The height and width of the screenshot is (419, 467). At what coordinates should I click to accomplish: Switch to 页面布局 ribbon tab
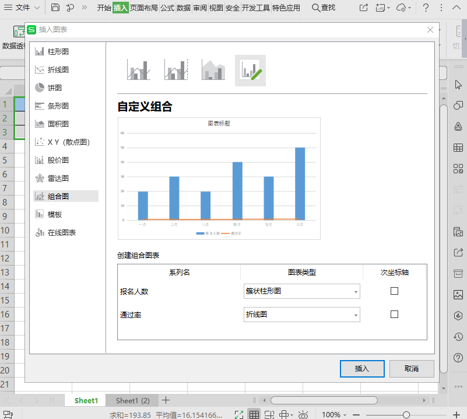pos(144,8)
